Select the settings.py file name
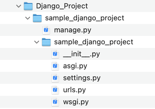The image size is (155, 109). (x=82, y=78)
